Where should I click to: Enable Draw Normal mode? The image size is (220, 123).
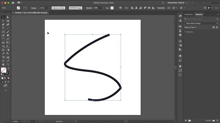coord(2,82)
